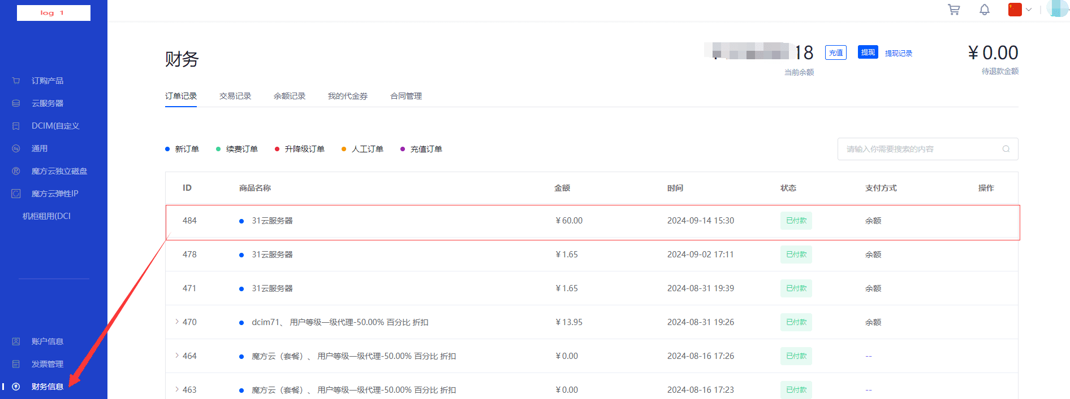Viewport: 1070px width, 399px height.
Task: Click the 订购产品 sidebar icon
Action: [16, 81]
